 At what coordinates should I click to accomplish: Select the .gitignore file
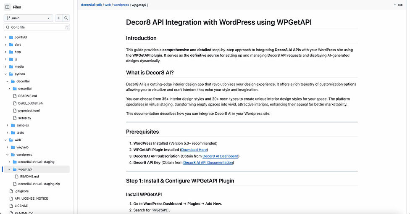click(x=21, y=191)
